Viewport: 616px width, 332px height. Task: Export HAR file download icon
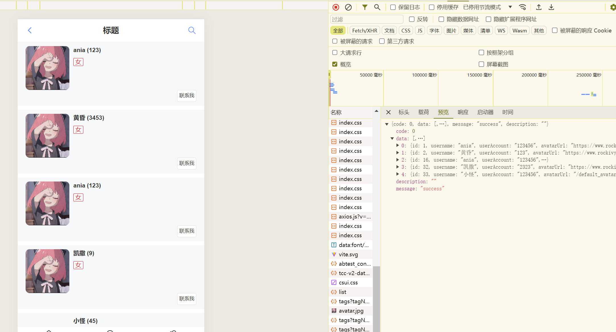pyautogui.click(x=551, y=7)
